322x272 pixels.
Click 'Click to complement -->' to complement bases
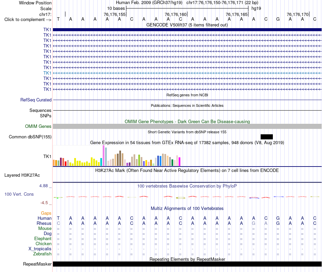click(28, 20)
